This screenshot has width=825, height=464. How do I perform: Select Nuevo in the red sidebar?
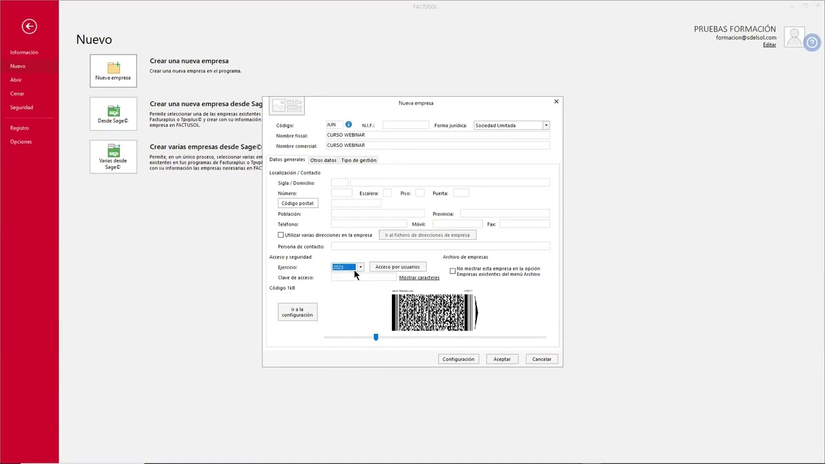tap(17, 66)
